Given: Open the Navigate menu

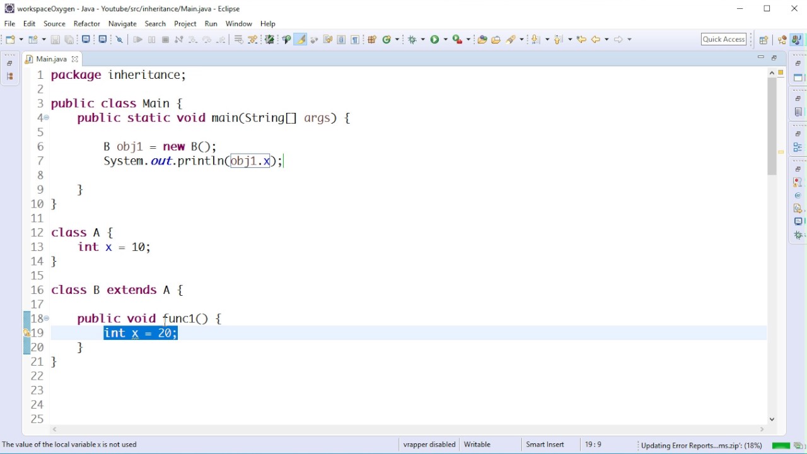Looking at the screenshot, I should pyautogui.click(x=122, y=24).
